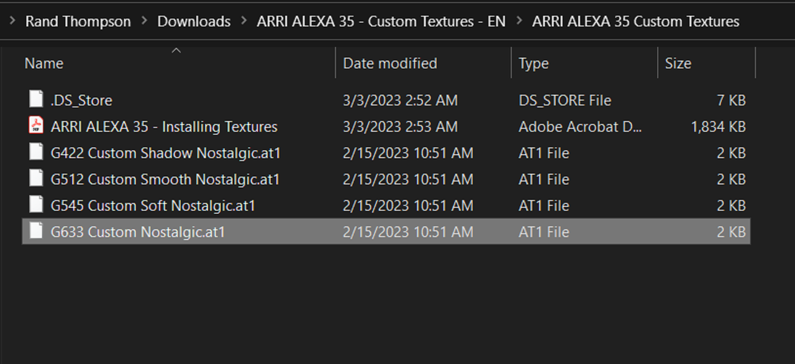This screenshot has width=795, height=364.
Task: Expand chevron before 'ARRI ALEXA 35 Custom Textures'
Action: 519,21
